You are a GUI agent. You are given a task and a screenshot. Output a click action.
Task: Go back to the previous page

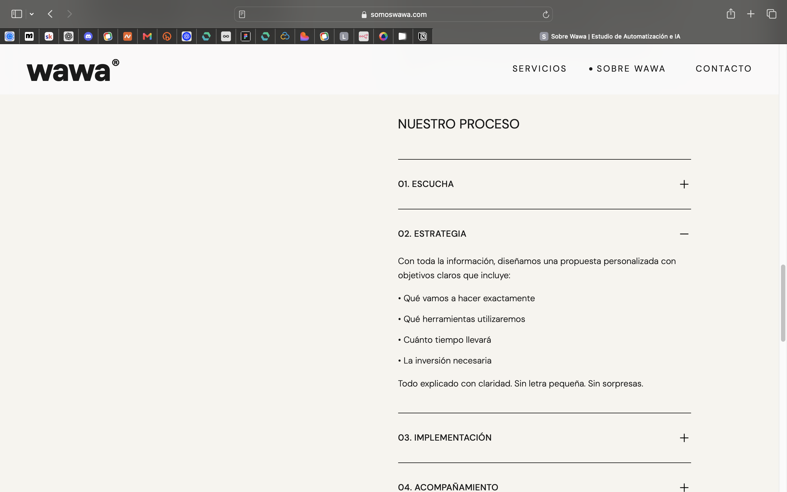click(50, 14)
